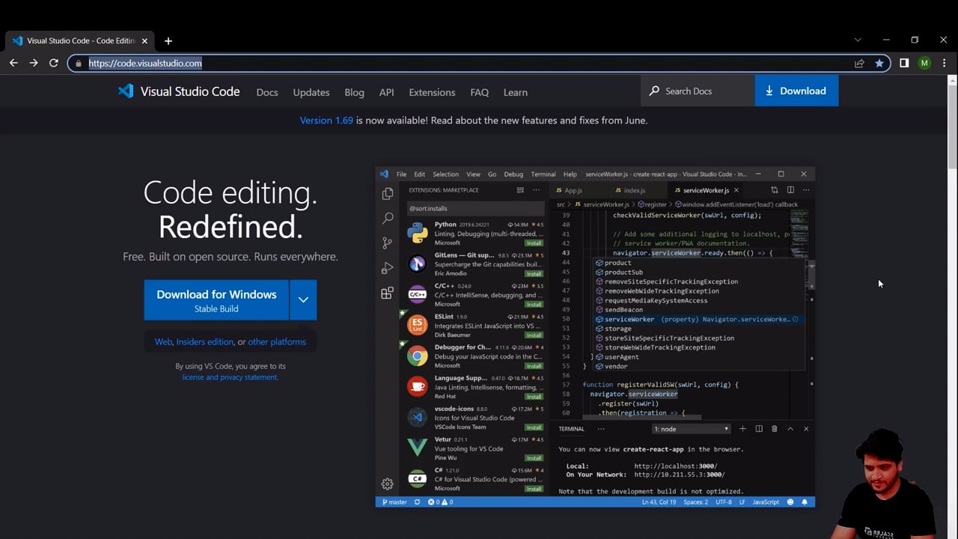Click the close terminal panel X icon
Viewport: 958px width, 539px height.
[806, 429]
